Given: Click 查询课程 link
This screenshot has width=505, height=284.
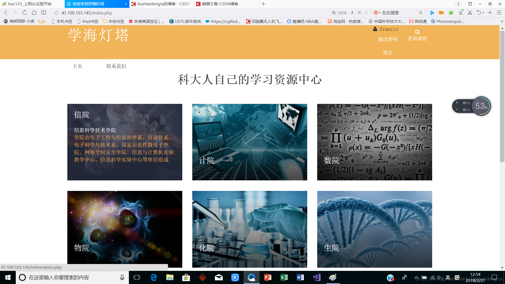Looking at the screenshot, I should (x=417, y=38).
